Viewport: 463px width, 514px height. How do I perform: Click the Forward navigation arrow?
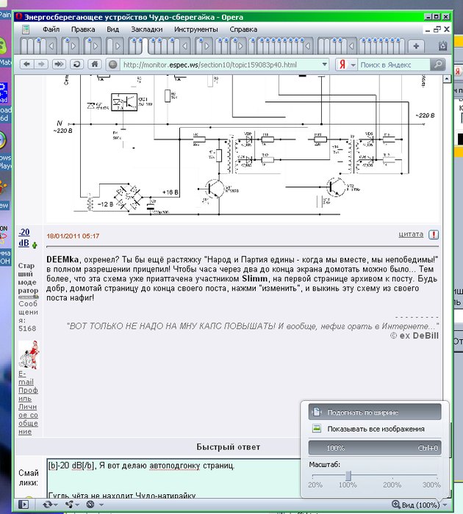coord(40,65)
